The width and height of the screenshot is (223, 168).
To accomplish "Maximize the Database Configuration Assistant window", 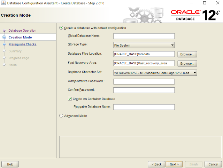I will tap(205, 3).
